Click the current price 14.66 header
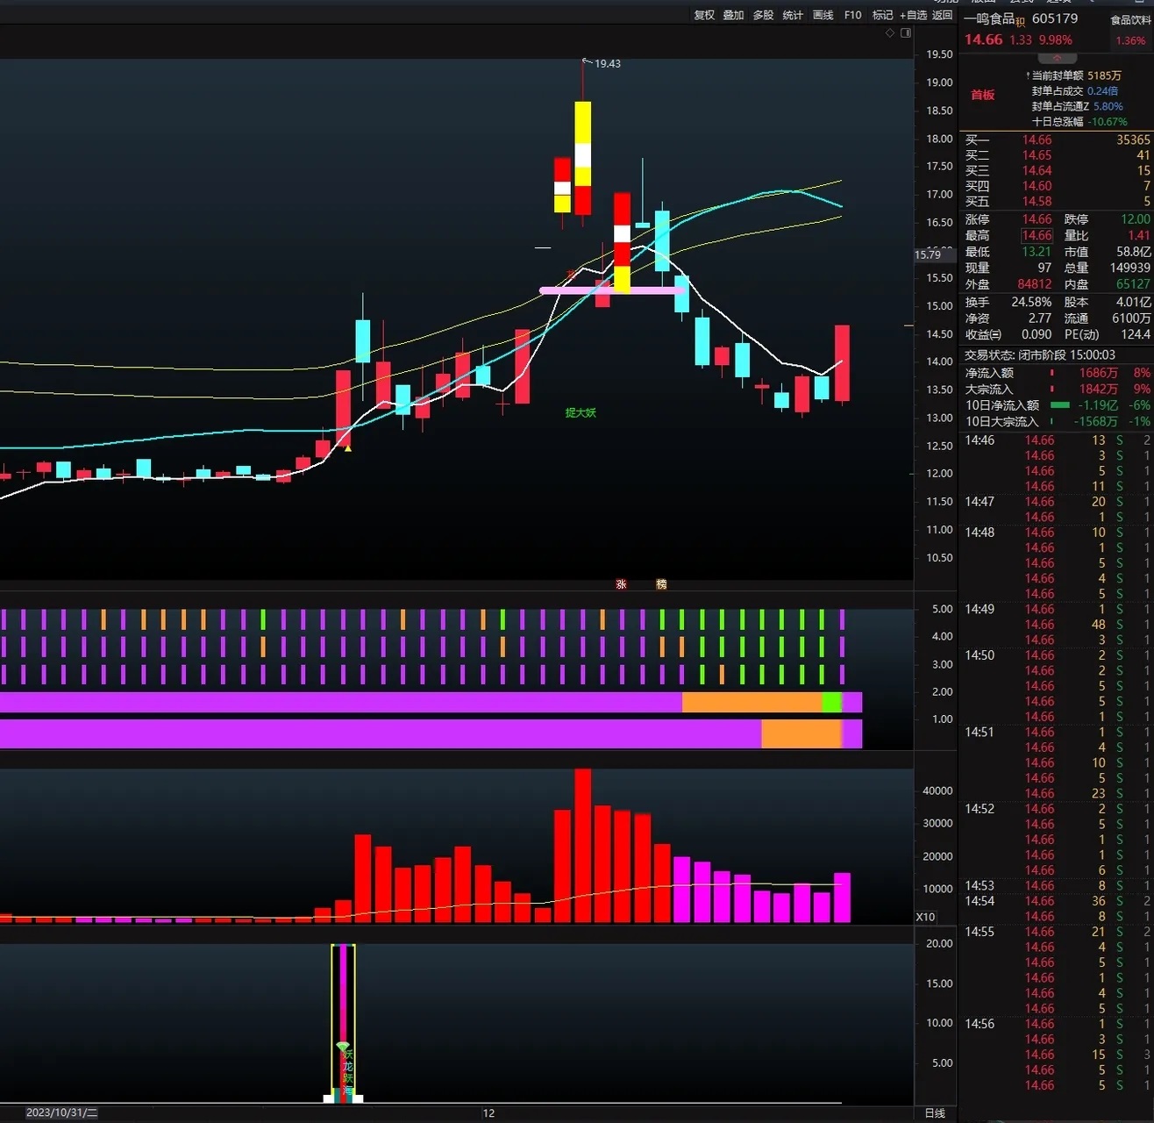This screenshot has width=1154, height=1123. 983,39
